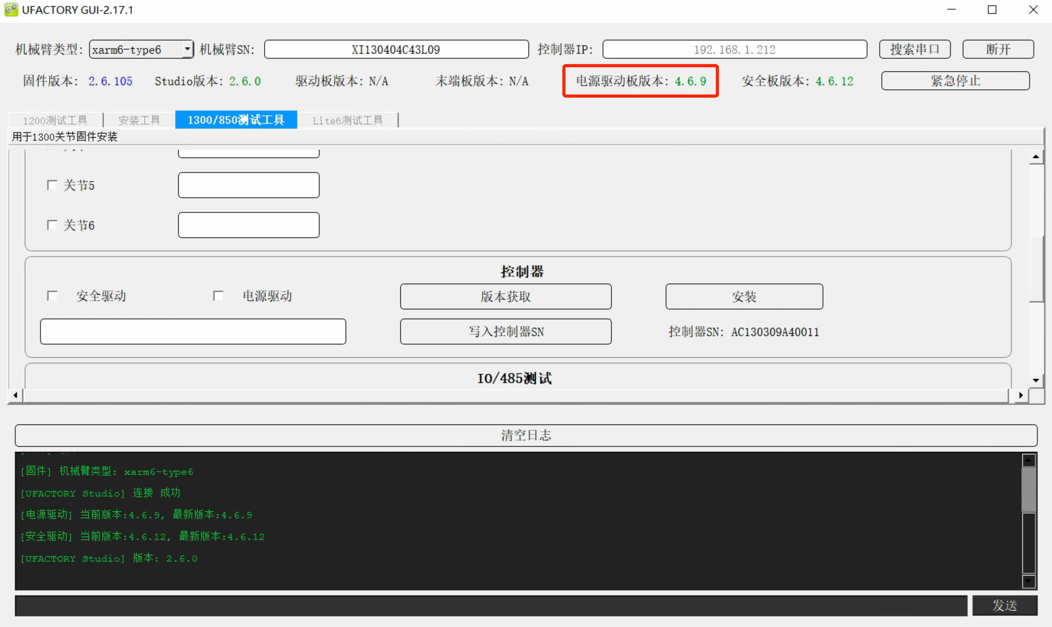Click the log line 版本: 2.6.0

point(109,558)
